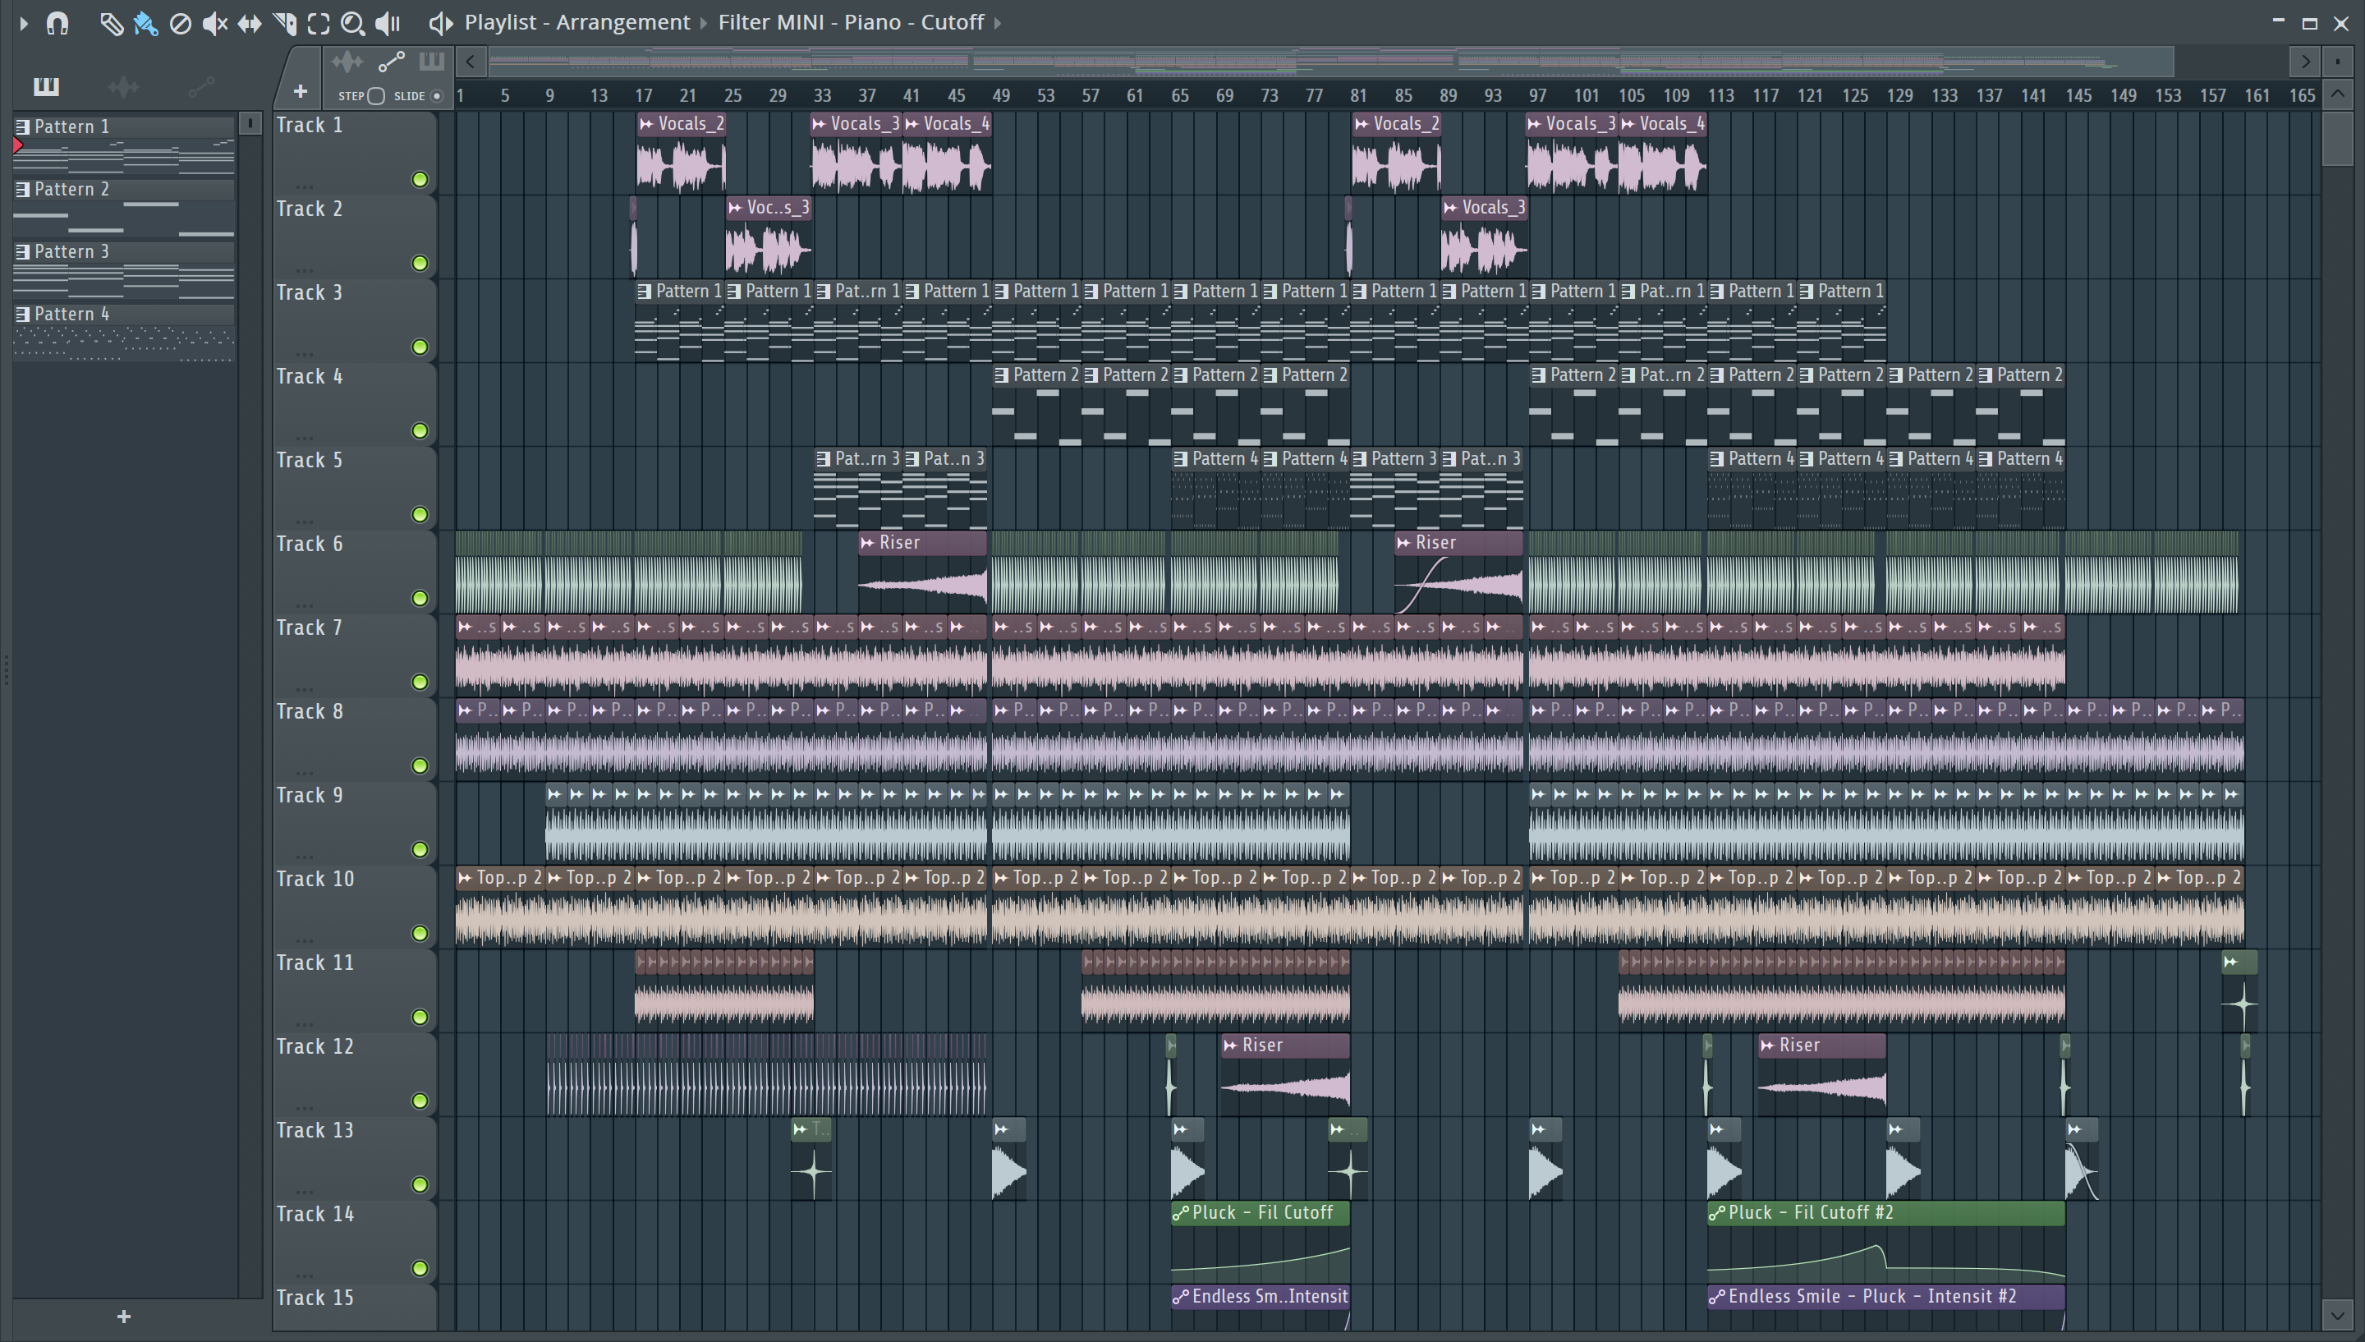Mute Track 12 with its green light
Viewport: 2365px width, 1342px height.
click(420, 1101)
